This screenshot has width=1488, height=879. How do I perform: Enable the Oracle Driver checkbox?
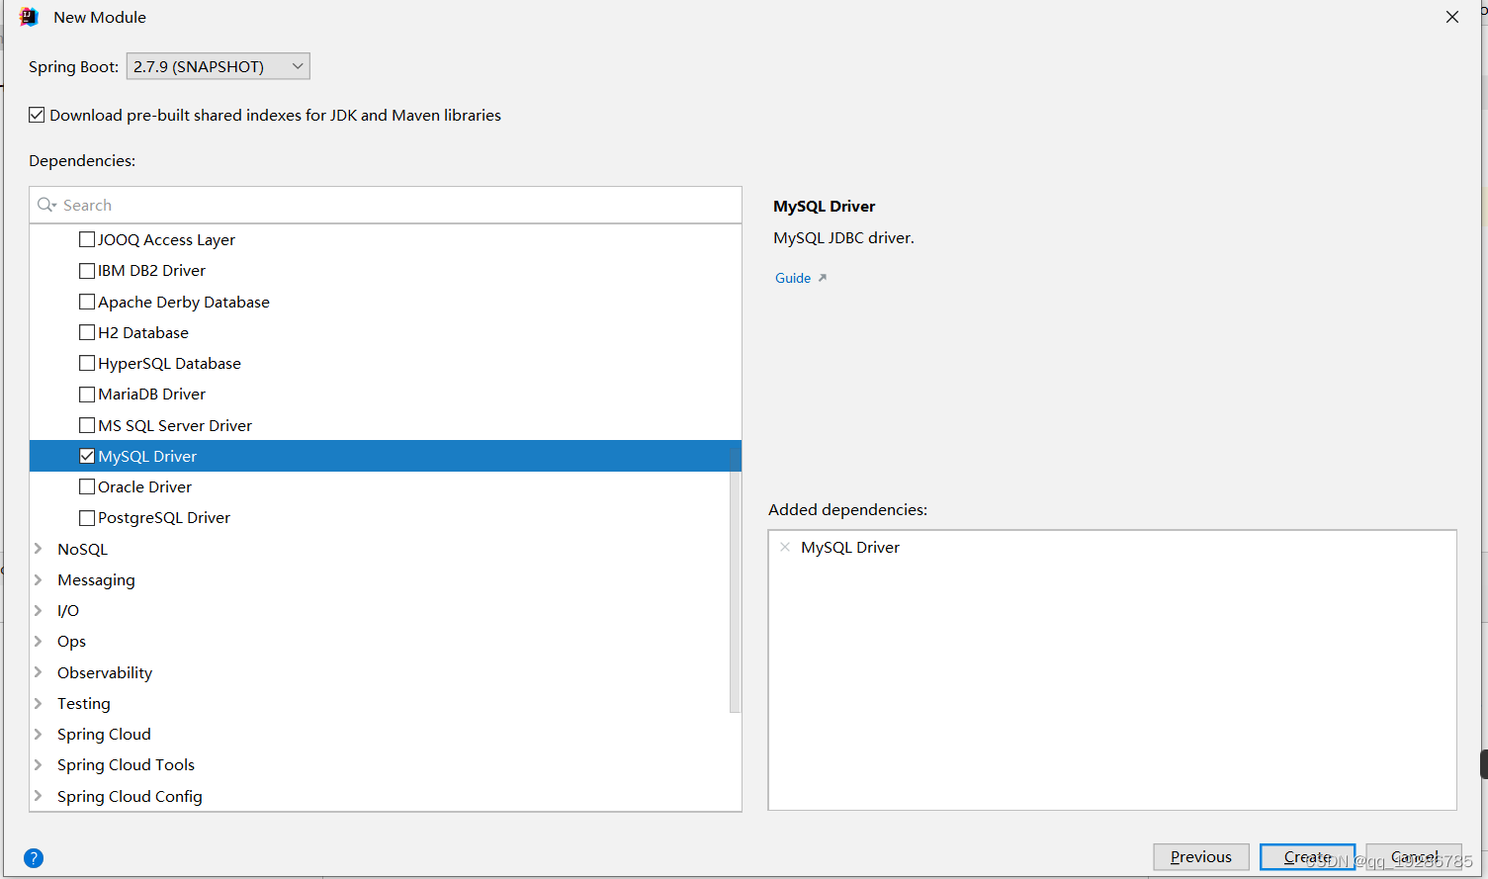[x=87, y=486]
